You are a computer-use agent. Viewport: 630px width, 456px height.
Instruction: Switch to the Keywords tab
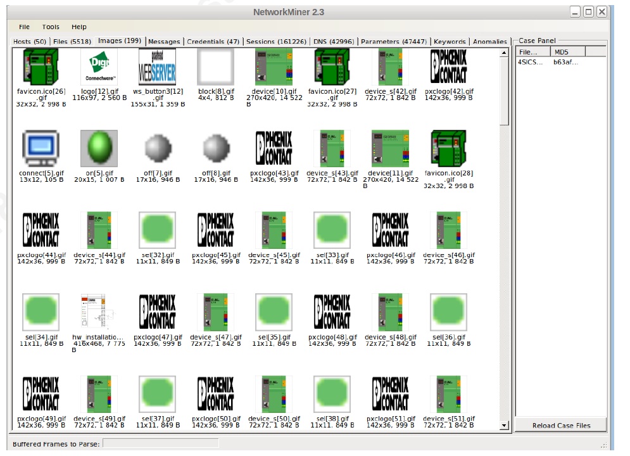(x=450, y=41)
